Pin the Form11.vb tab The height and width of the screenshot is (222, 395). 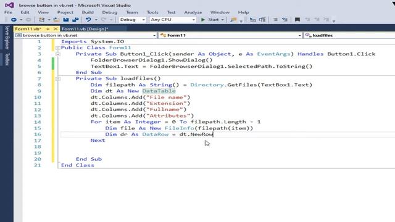48,29
